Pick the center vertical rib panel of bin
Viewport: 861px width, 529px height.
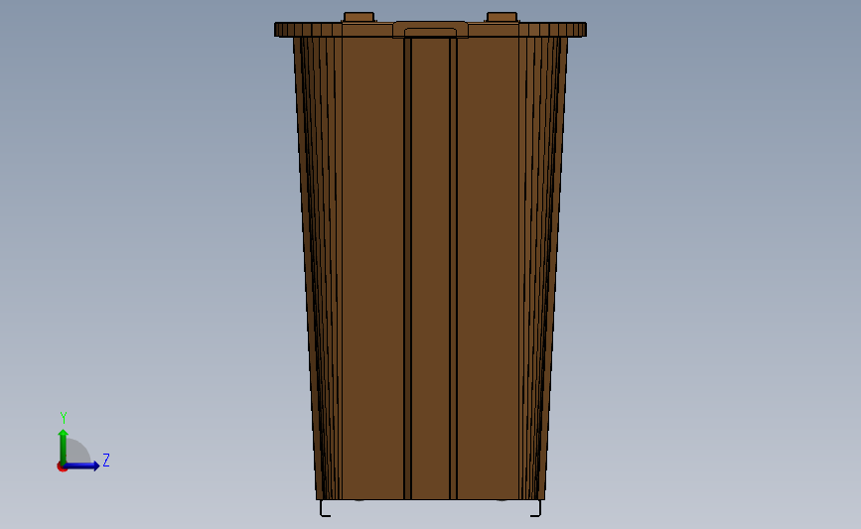[431, 268]
